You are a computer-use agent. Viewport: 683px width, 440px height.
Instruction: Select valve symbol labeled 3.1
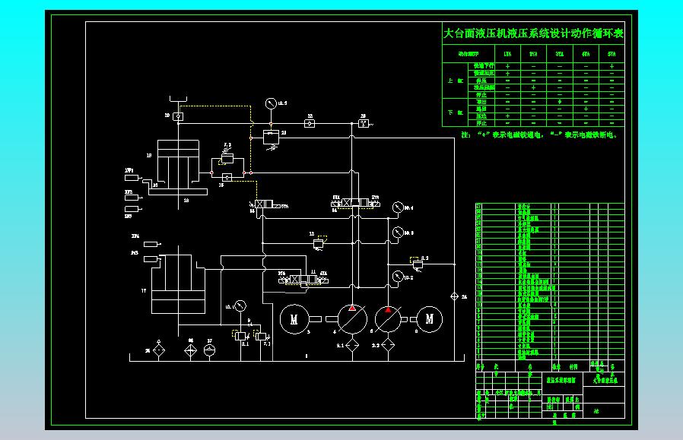point(240,336)
